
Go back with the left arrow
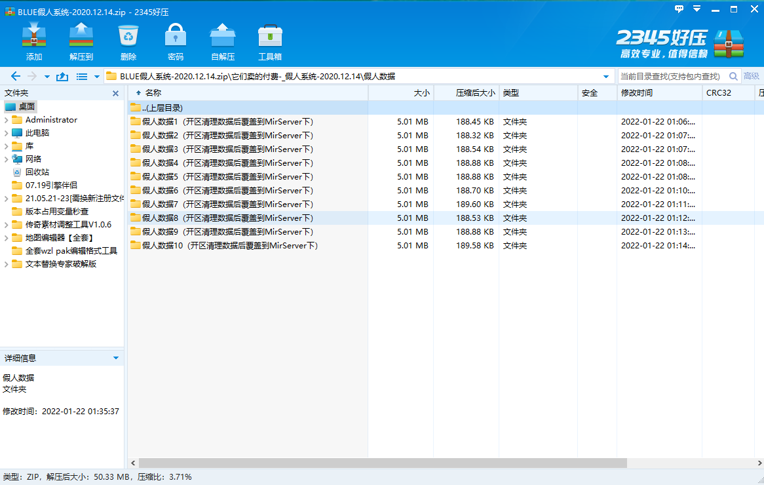point(16,77)
